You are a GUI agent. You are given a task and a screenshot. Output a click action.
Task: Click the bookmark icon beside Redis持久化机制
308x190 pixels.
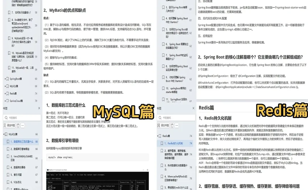point(163,143)
